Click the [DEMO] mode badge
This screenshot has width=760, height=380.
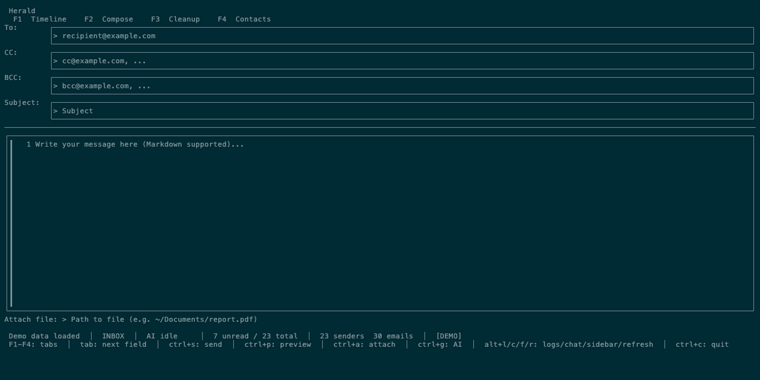(x=449, y=336)
